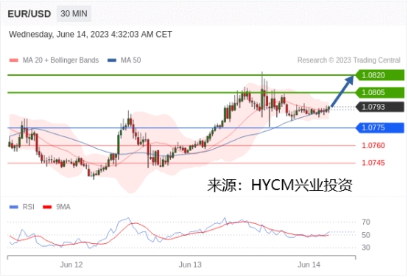Click the blue MA 50 legend swatch
The height and width of the screenshot is (277, 408).
point(112,60)
